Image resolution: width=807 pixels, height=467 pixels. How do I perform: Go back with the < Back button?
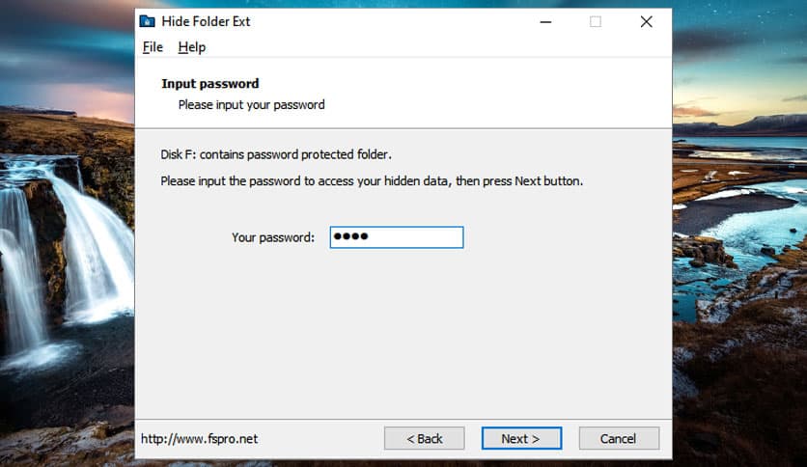(x=424, y=438)
